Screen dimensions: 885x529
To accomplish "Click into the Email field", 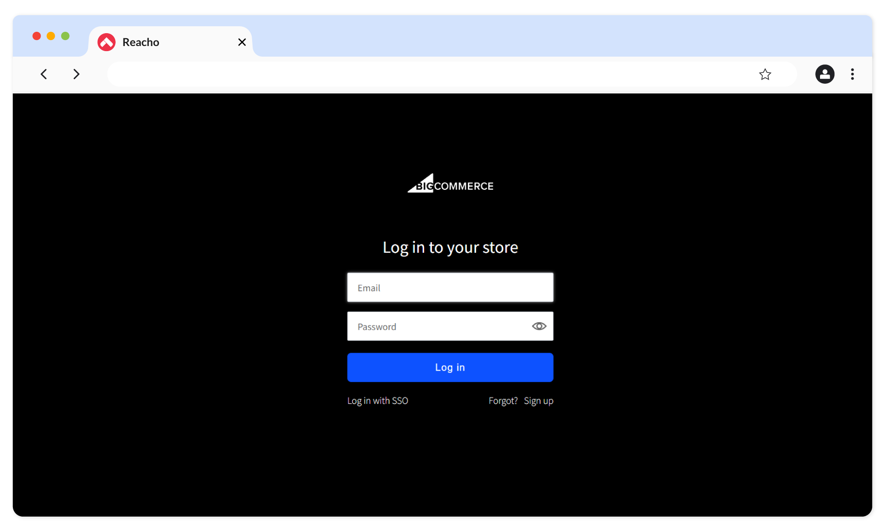I will (449, 288).
